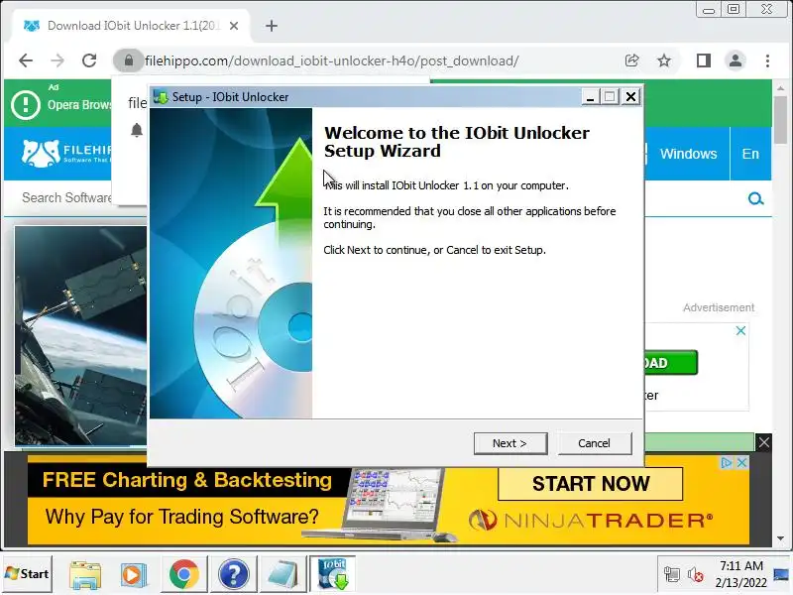Screen dimensions: 793x595
Task: Close the Download IObit Unlocker tab
Action: (234, 26)
